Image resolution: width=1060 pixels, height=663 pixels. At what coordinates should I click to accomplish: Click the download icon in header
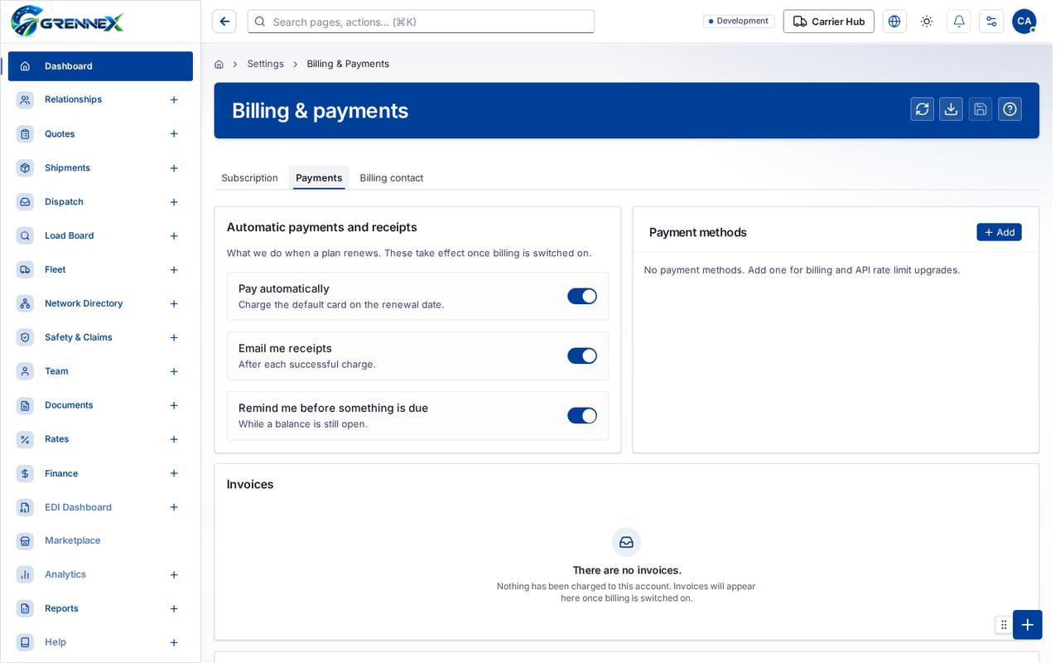point(952,109)
